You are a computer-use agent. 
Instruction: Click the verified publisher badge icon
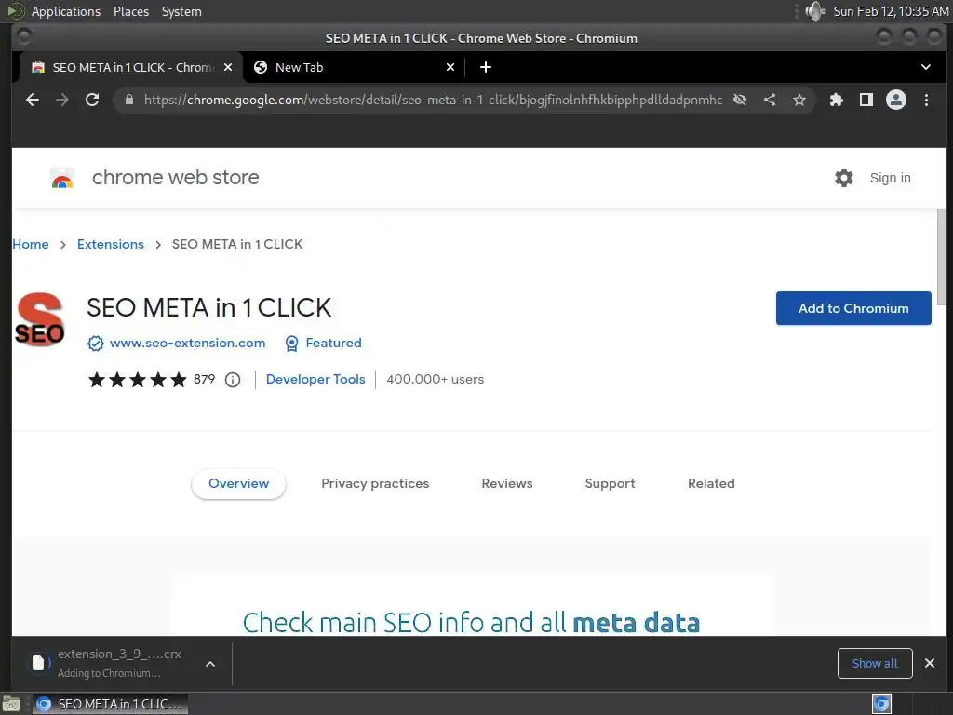point(96,344)
